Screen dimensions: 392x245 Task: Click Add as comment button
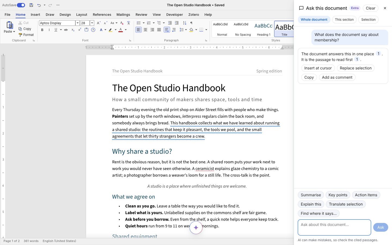[337, 77]
